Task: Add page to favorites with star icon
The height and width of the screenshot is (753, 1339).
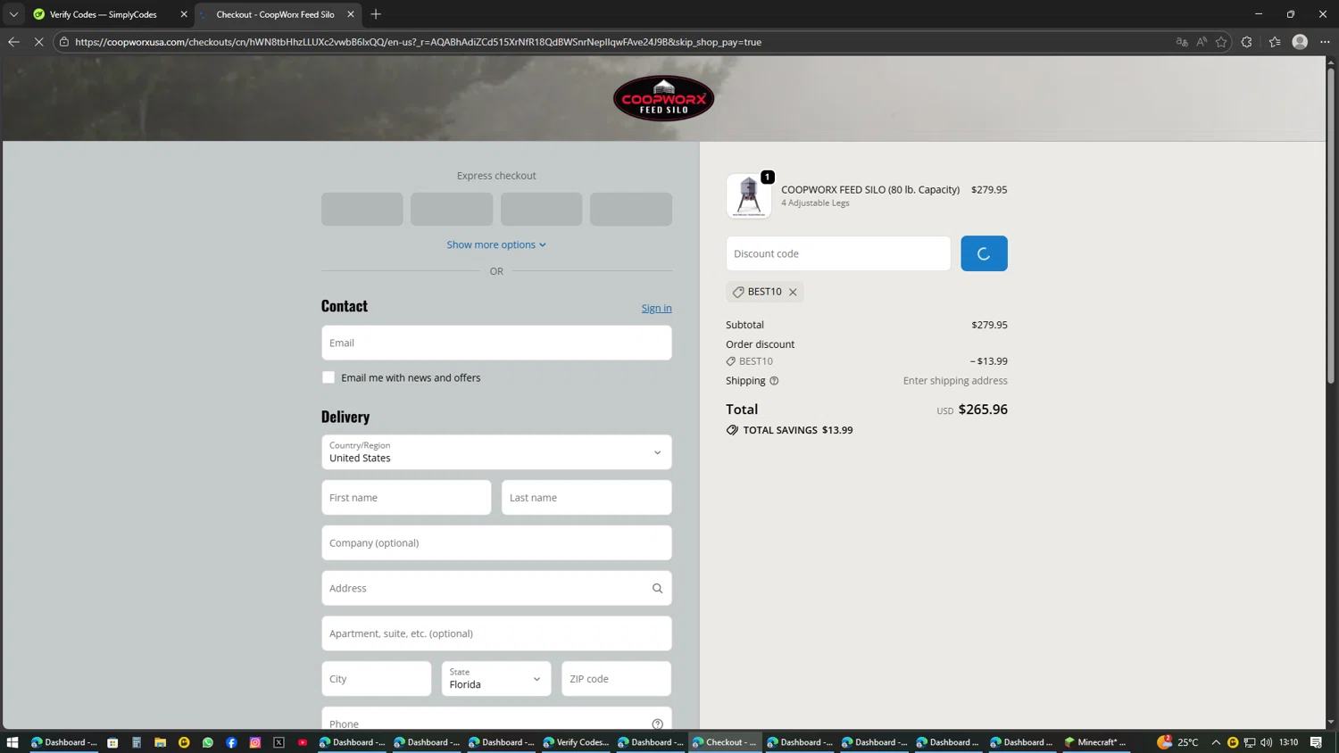Action: pos(1221,42)
